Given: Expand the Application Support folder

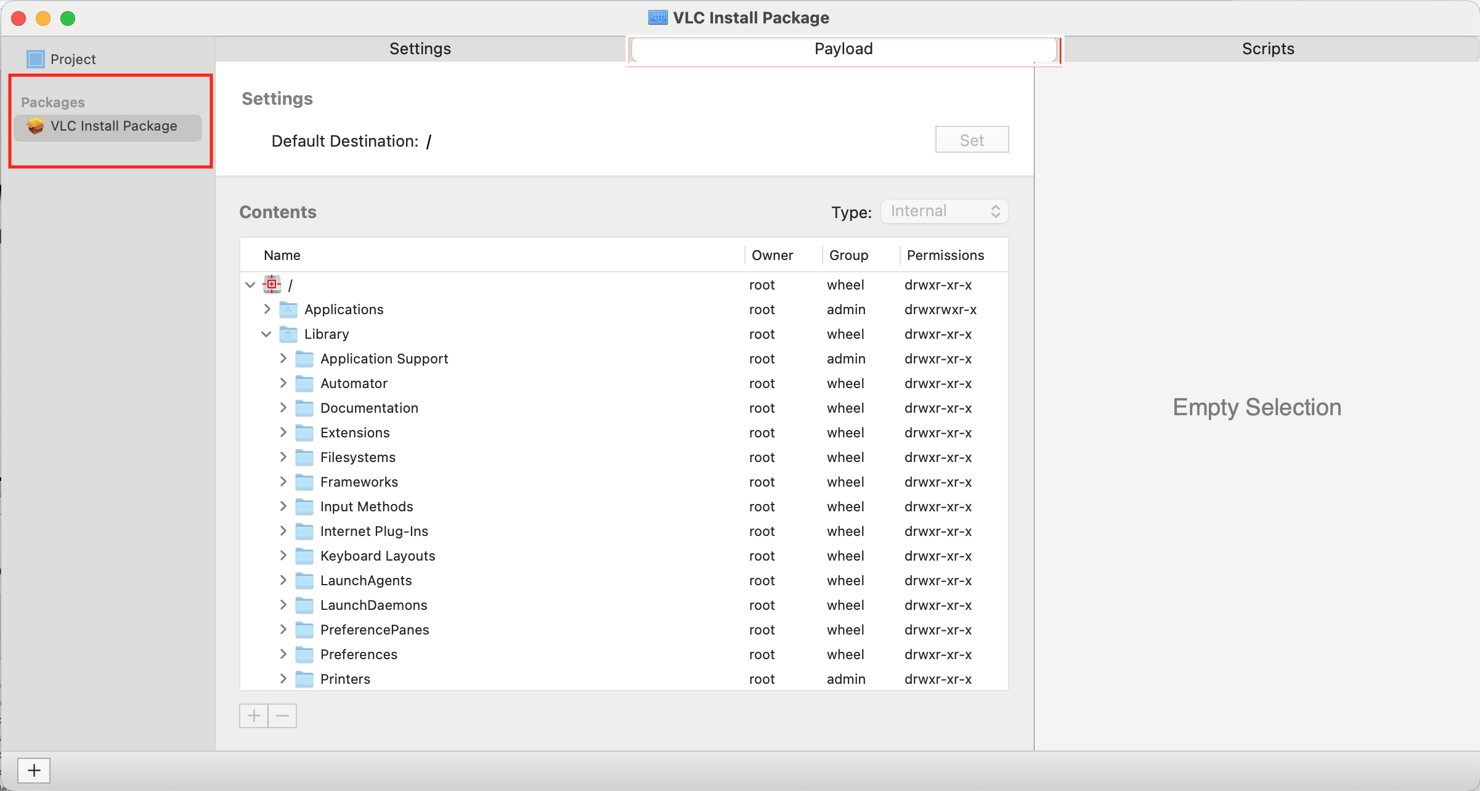Looking at the screenshot, I should pos(283,358).
